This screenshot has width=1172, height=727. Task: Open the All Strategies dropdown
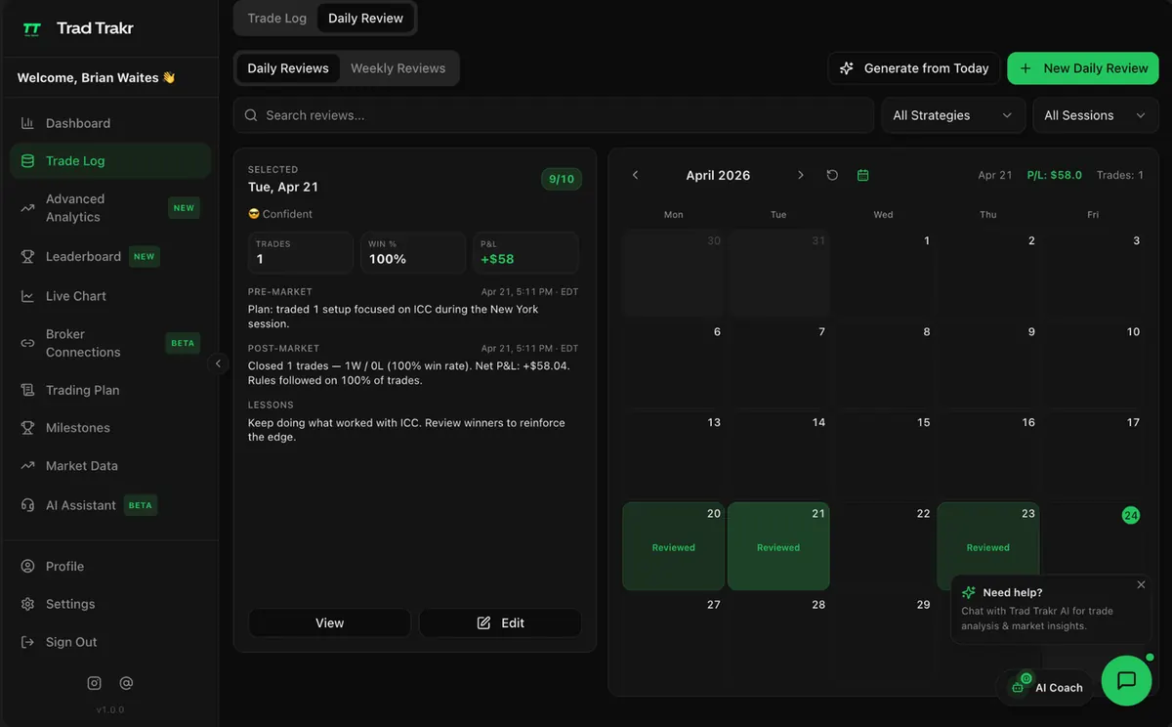953,115
